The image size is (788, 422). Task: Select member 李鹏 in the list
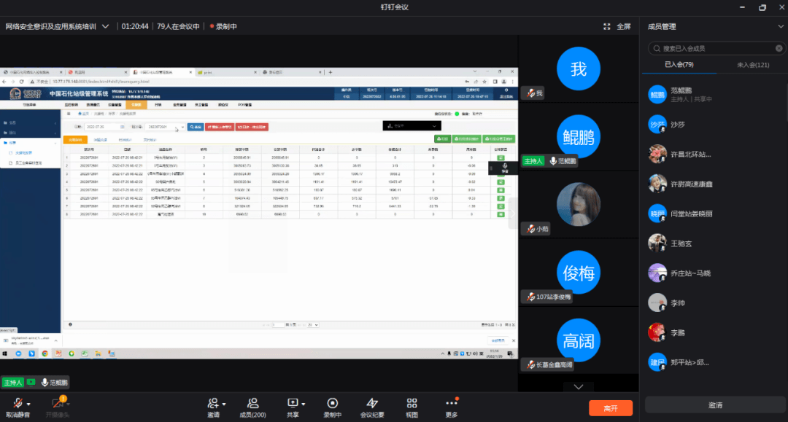coord(714,332)
